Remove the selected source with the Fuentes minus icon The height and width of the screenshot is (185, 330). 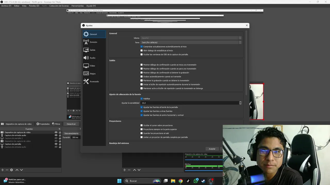pyautogui.click(x=7, y=170)
